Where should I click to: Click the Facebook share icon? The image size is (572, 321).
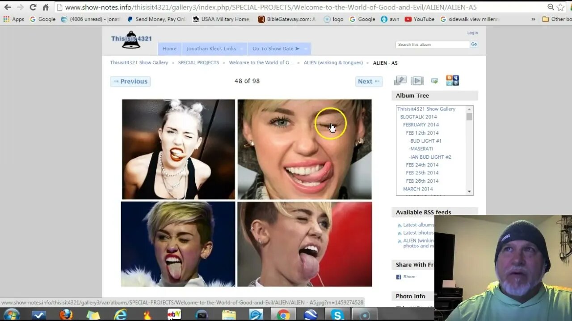[x=399, y=277]
